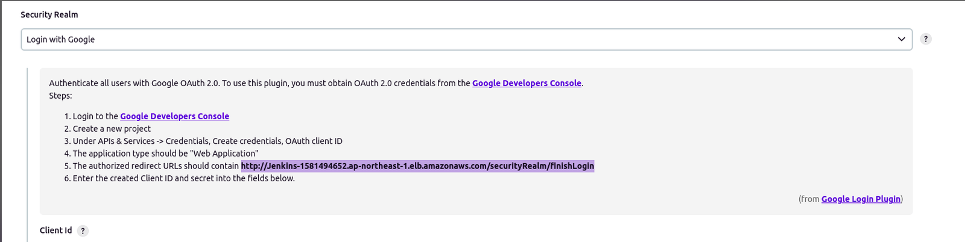This screenshot has height=242, width=965.
Task: Open Google Developers Console link in intro sentence
Action: (x=527, y=83)
